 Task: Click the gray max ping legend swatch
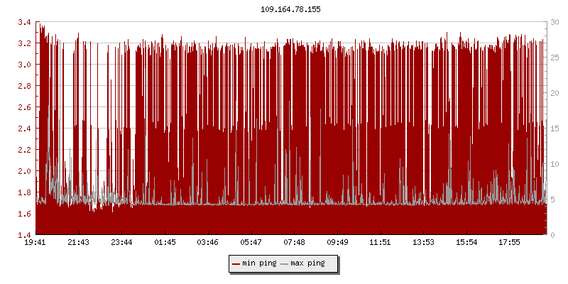[285, 263]
